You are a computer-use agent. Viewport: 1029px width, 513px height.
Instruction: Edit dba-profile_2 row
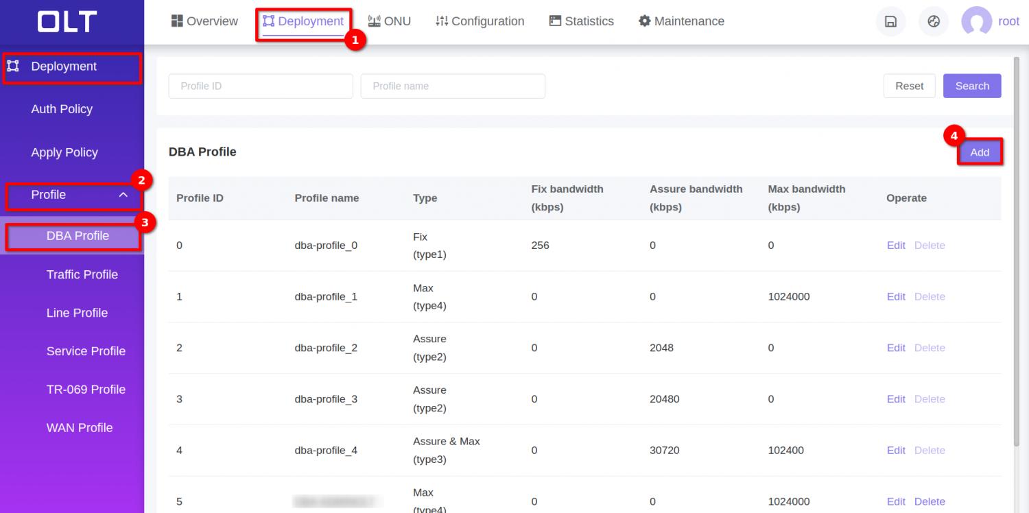pos(896,348)
